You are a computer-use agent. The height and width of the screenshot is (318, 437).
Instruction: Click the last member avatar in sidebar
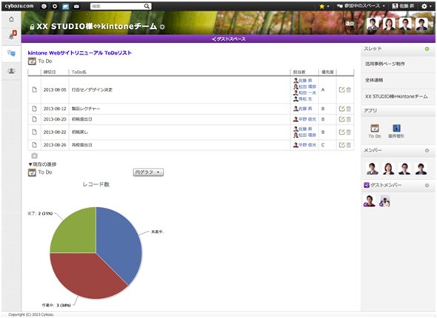click(x=421, y=169)
